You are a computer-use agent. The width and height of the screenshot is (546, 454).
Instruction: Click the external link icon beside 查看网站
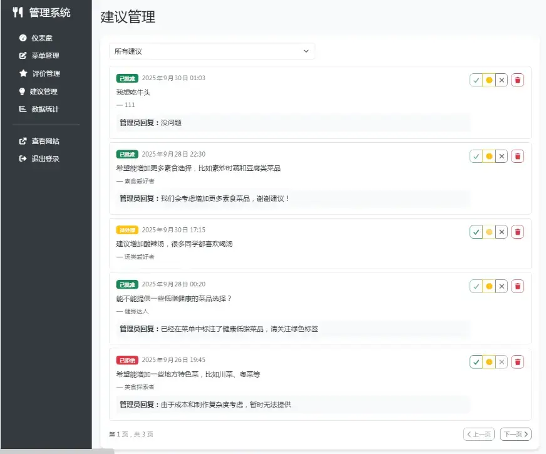pos(23,141)
